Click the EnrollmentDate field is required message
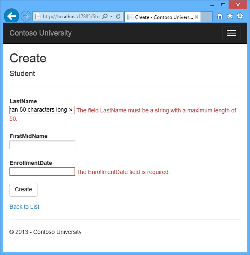250x255 pixels. point(123,172)
